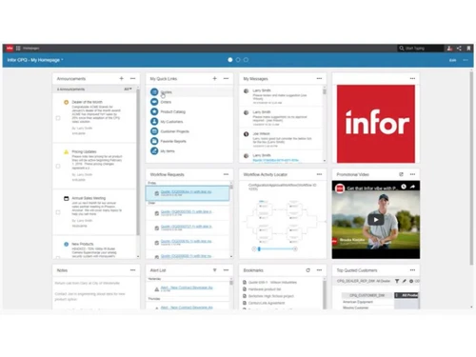The height and width of the screenshot is (357, 476).
Task: Open the page more options in blue header
Action: [466, 60]
